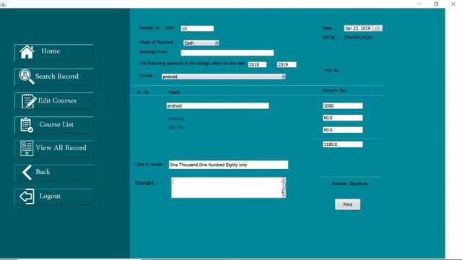Click the total amount field 1180.0

tap(343, 144)
